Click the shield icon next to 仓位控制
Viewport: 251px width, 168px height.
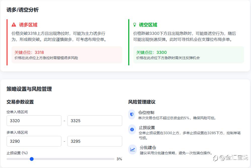pyautogui.click(x=132, y=114)
